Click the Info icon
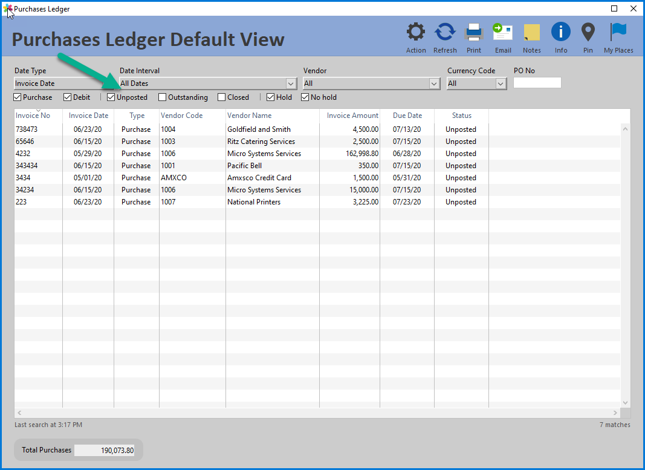 click(x=560, y=31)
